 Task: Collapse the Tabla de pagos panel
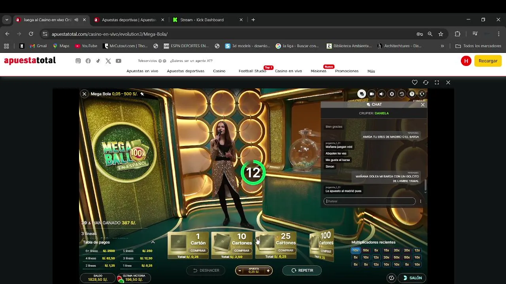153,242
